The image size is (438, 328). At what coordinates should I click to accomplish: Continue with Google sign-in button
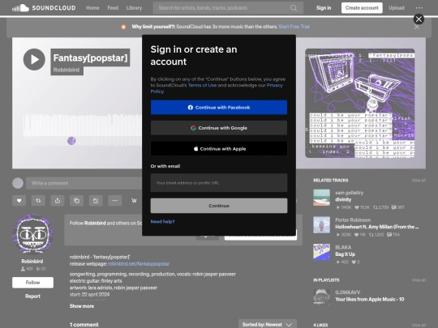[x=219, y=128]
